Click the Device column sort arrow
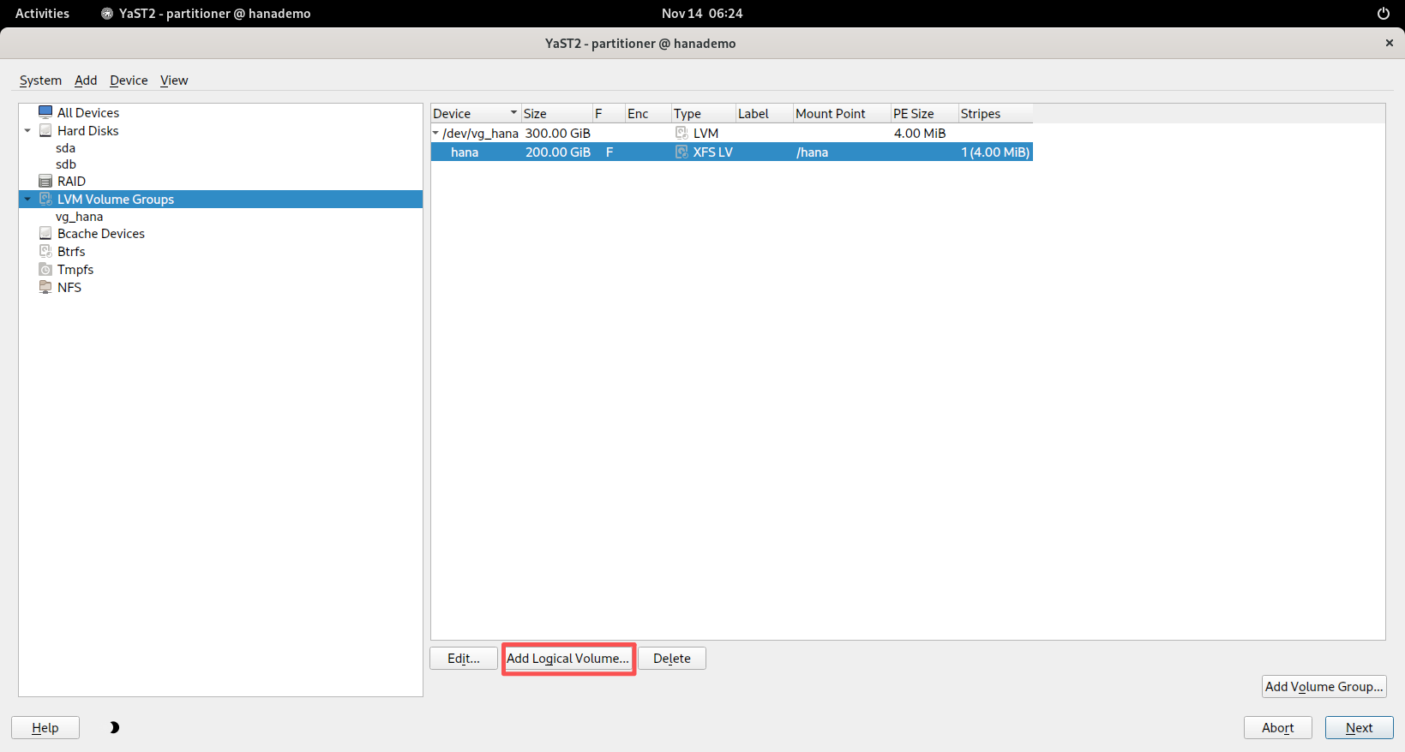 [x=513, y=113]
